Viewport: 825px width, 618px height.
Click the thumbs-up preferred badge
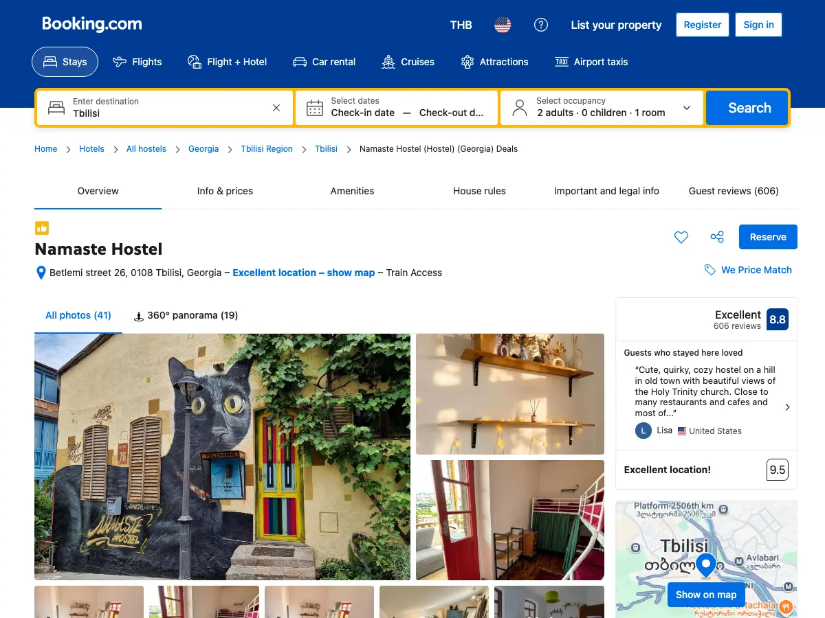tap(42, 228)
